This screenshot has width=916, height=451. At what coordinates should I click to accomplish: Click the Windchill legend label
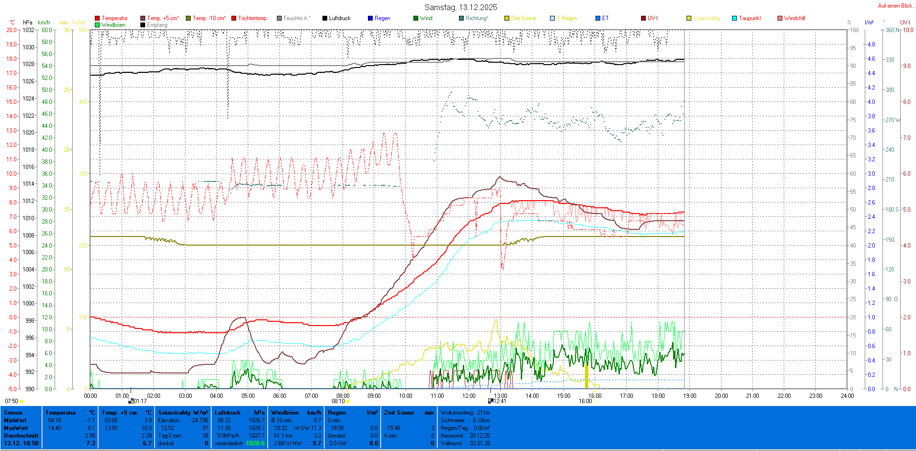point(794,18)
